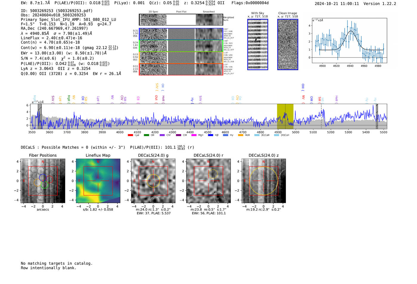Select the green-bordered 2D spectrum fiber row
The height and width of the screenshot is (284, 417).
(x=181, y=46)
